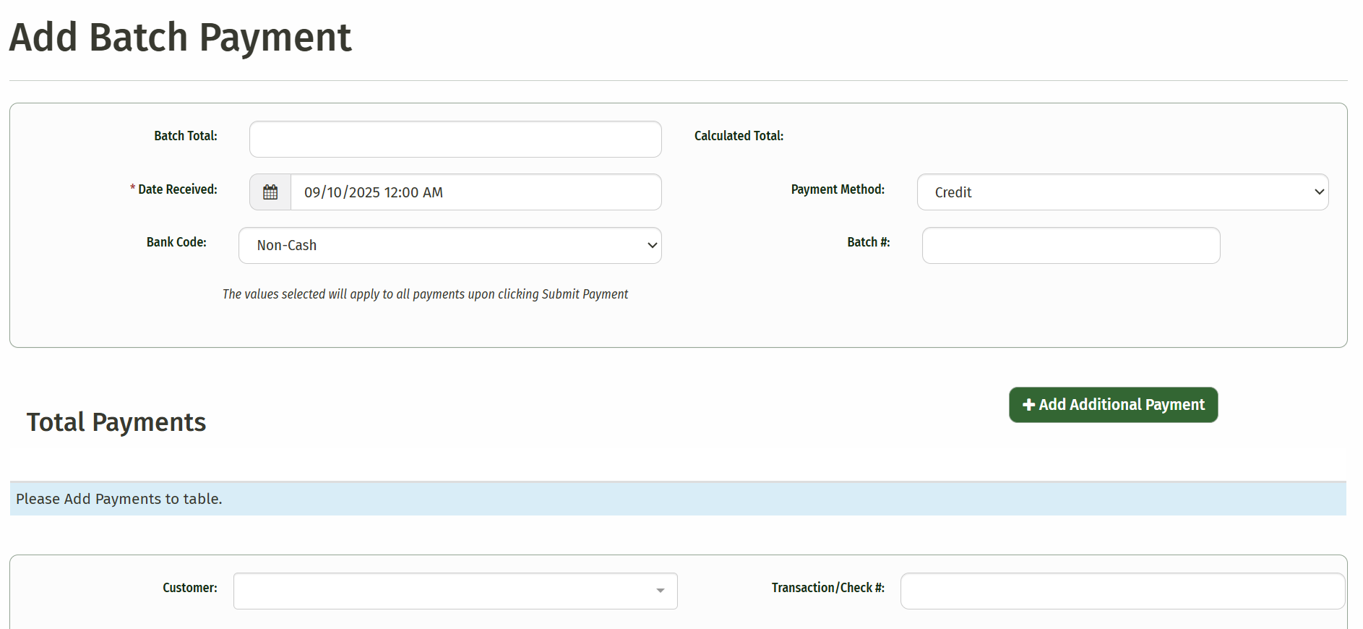Click the Total Payments heading
1363x629 pixels.
click(x=116, y=422)
